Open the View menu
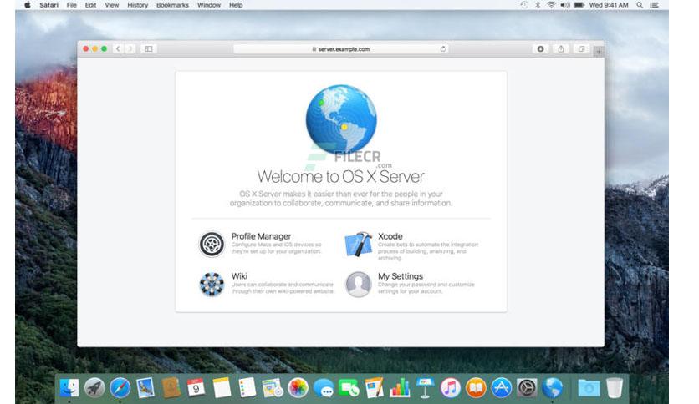Image resolution: width=699 pixels, height=404 pixels. tap(111, 5)
